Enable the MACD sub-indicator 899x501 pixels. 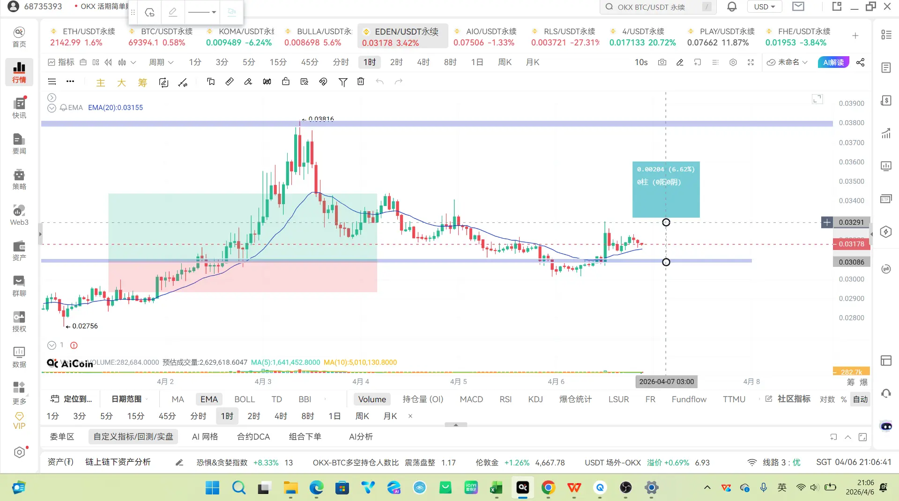tap(471, 399)
